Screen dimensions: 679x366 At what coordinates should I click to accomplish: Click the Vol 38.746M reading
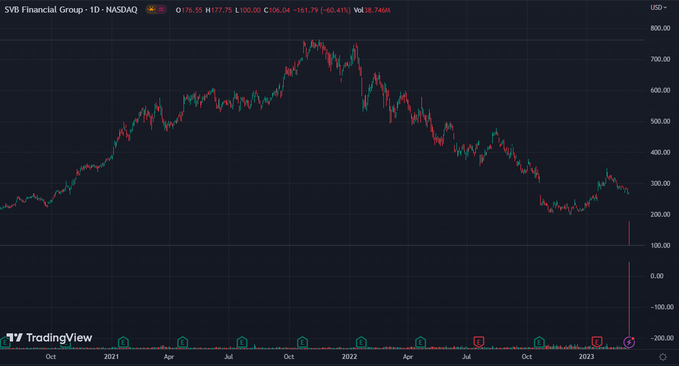point(372,10)
